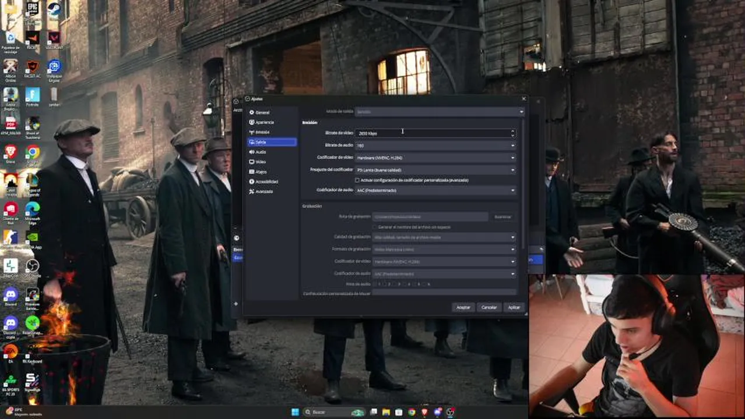
Task: Click the taskbar Buscar search box
Action: pos(335,412)
